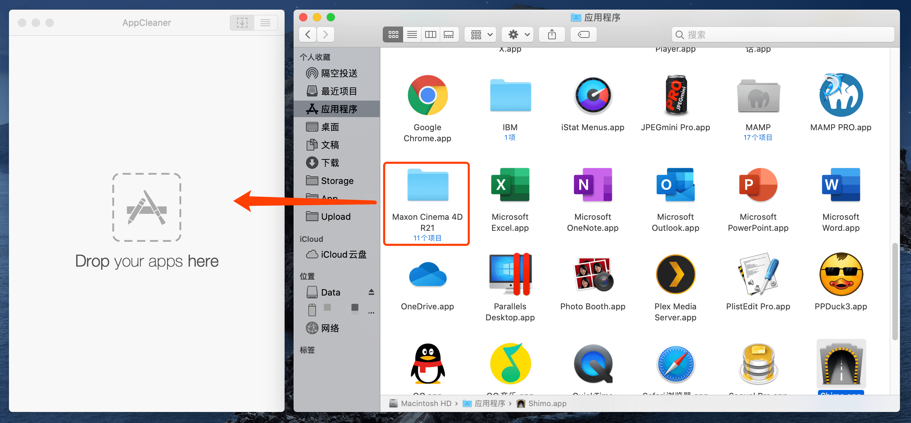Open Network (网络) in sidebar
The width and height of the screenshot is (911, 423).
336,328
